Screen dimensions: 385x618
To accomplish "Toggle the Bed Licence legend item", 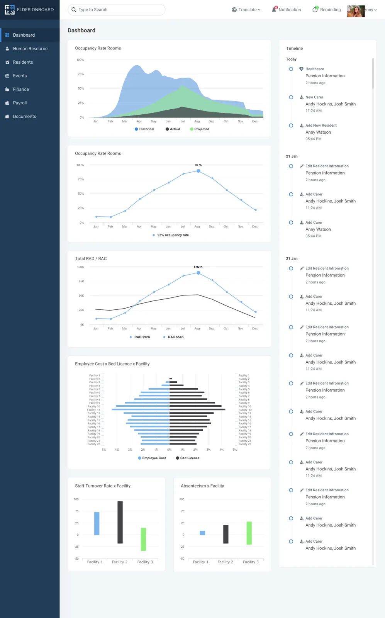I will (x=188, y=458).
